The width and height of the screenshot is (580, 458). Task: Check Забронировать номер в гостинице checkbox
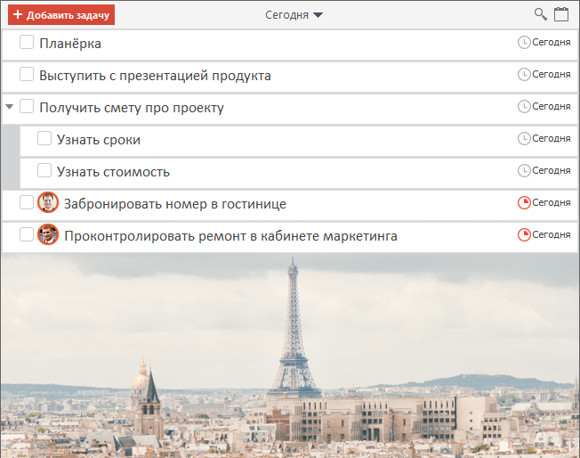[27, 202]
